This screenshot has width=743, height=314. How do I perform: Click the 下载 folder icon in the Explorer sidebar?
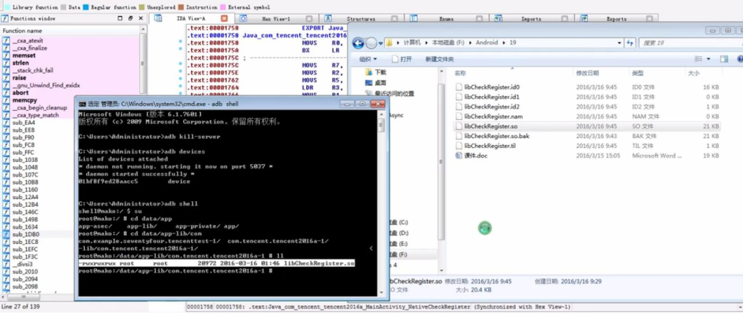tap(369, 72)
